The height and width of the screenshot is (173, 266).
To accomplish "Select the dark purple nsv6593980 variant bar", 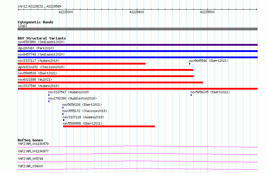I will (x=137, y=45).
